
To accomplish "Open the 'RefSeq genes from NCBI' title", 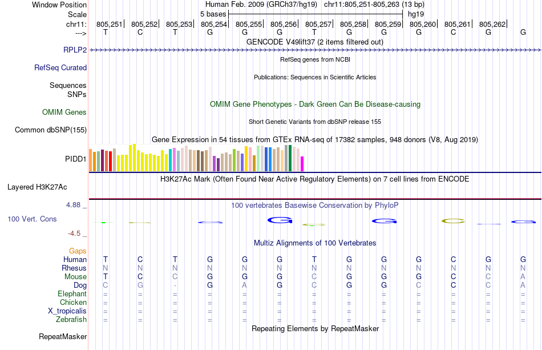I will click(x=315, y=59).
